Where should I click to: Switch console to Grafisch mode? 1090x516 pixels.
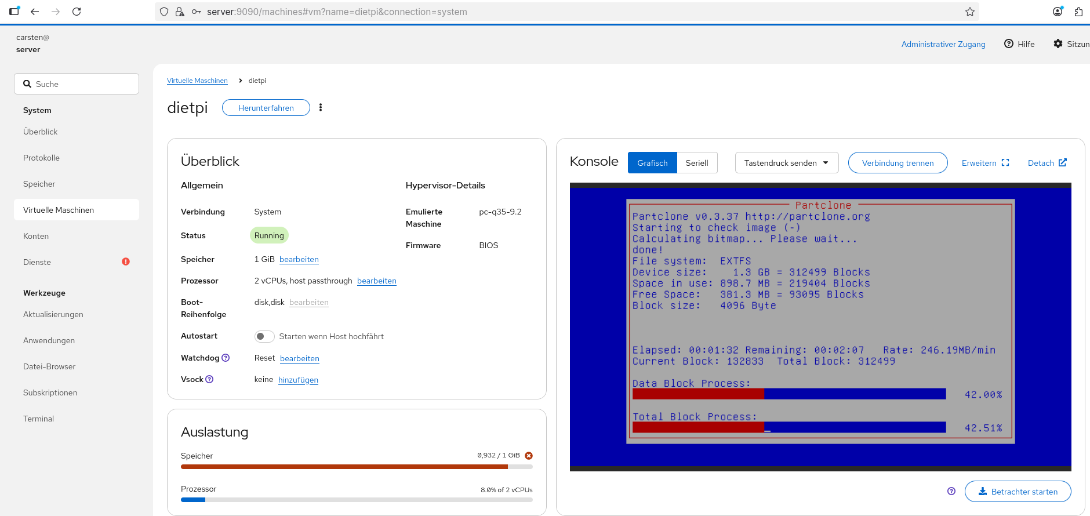652,163
